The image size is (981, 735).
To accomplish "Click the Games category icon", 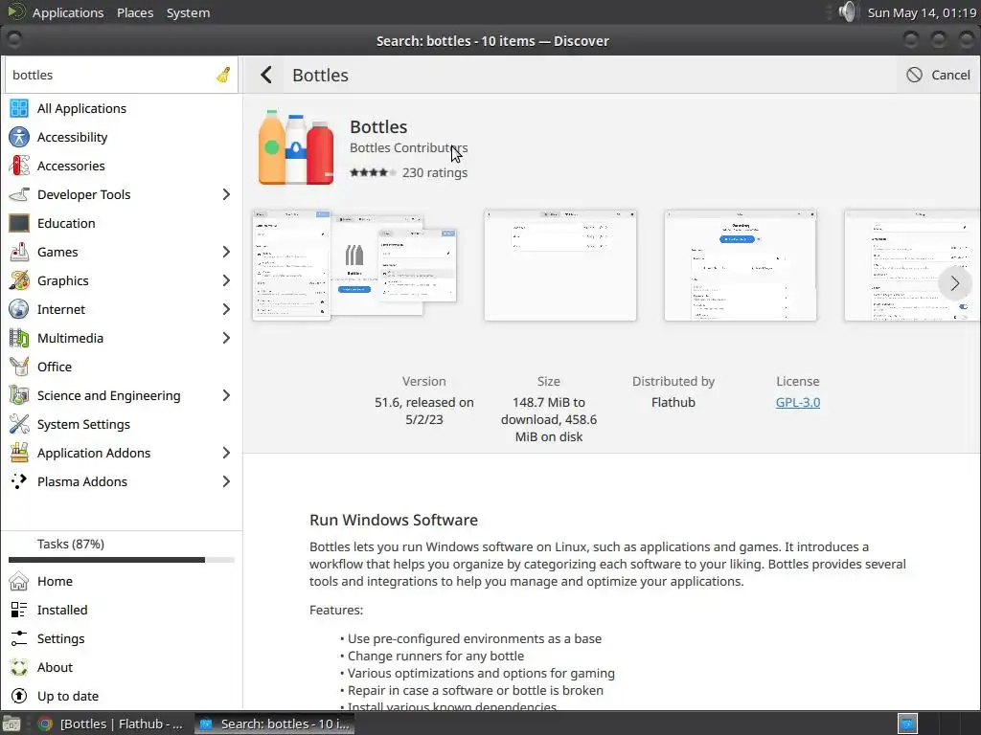I will click(x=19, y=252).
